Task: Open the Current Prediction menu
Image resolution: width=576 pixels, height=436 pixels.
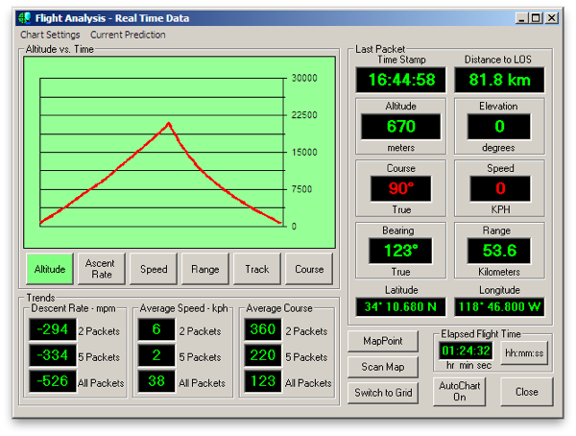Action: [128, 35]
